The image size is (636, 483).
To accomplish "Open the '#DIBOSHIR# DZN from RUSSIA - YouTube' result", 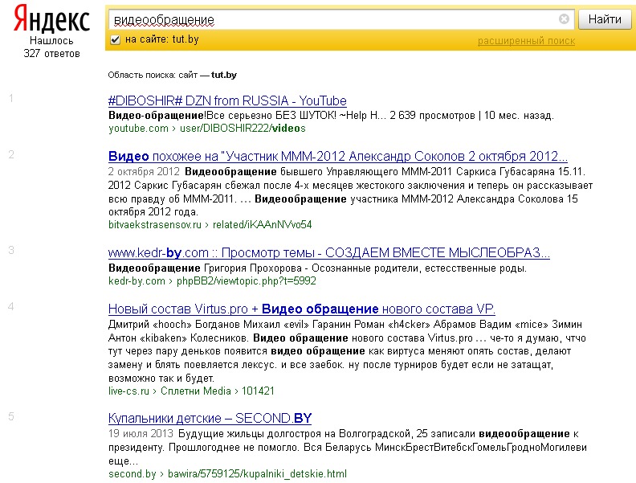I will tap(227, 100).
